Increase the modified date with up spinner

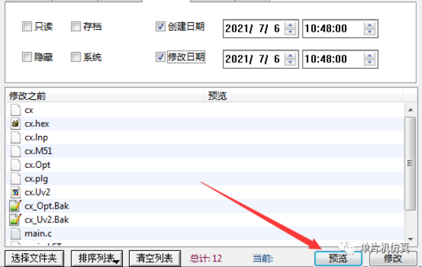tap(290, 55)
